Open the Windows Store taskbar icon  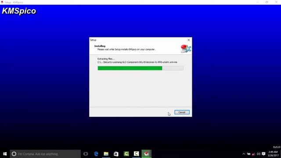click(116, 154)
